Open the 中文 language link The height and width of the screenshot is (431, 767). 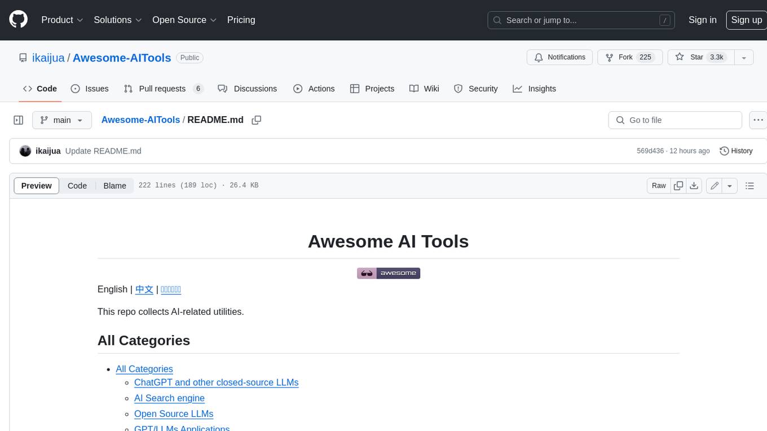point(144,289)
